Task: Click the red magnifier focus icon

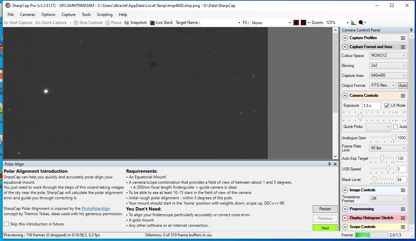Action: point(360,23)
